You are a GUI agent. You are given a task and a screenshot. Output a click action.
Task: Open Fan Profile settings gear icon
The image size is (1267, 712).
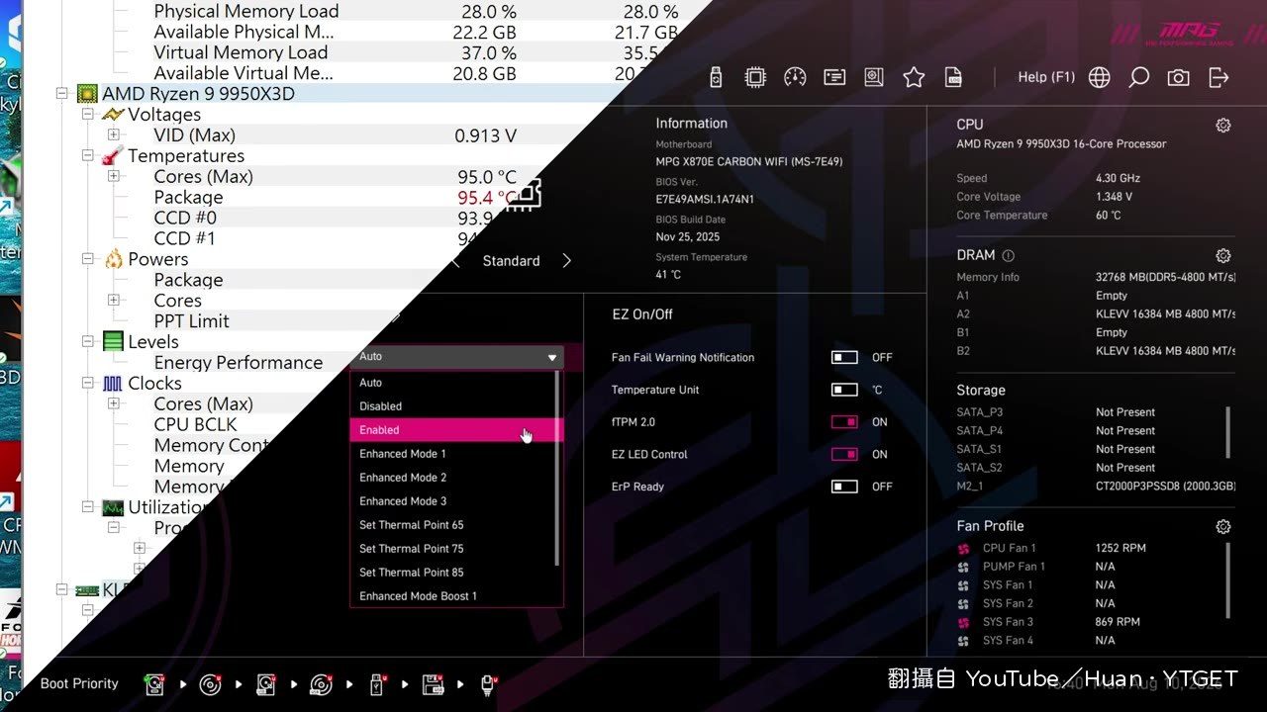tap(1223, 527)
